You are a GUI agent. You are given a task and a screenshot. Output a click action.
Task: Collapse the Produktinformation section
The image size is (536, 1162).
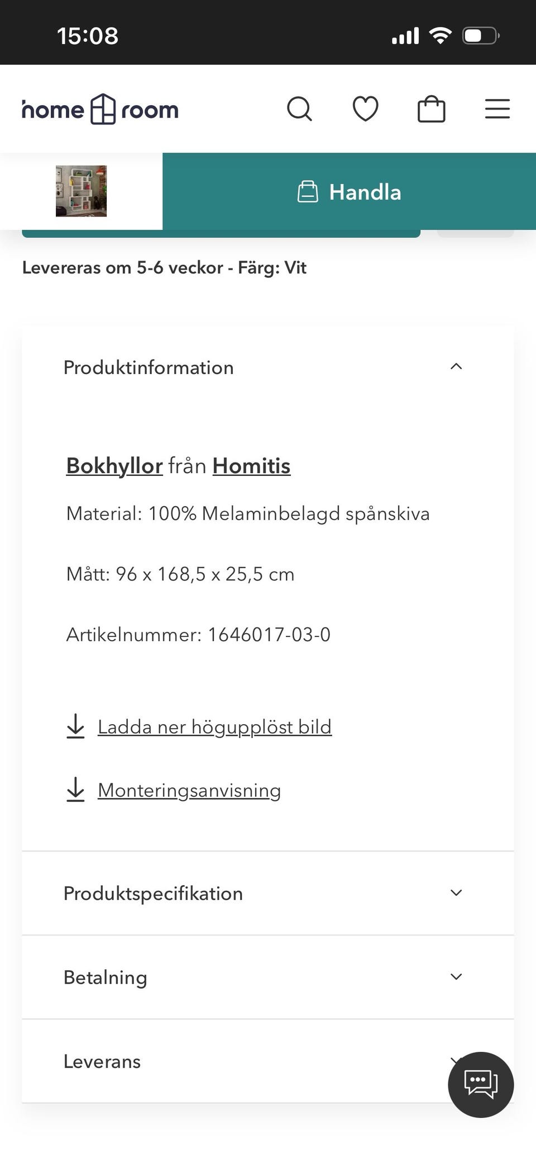(456, 367)
